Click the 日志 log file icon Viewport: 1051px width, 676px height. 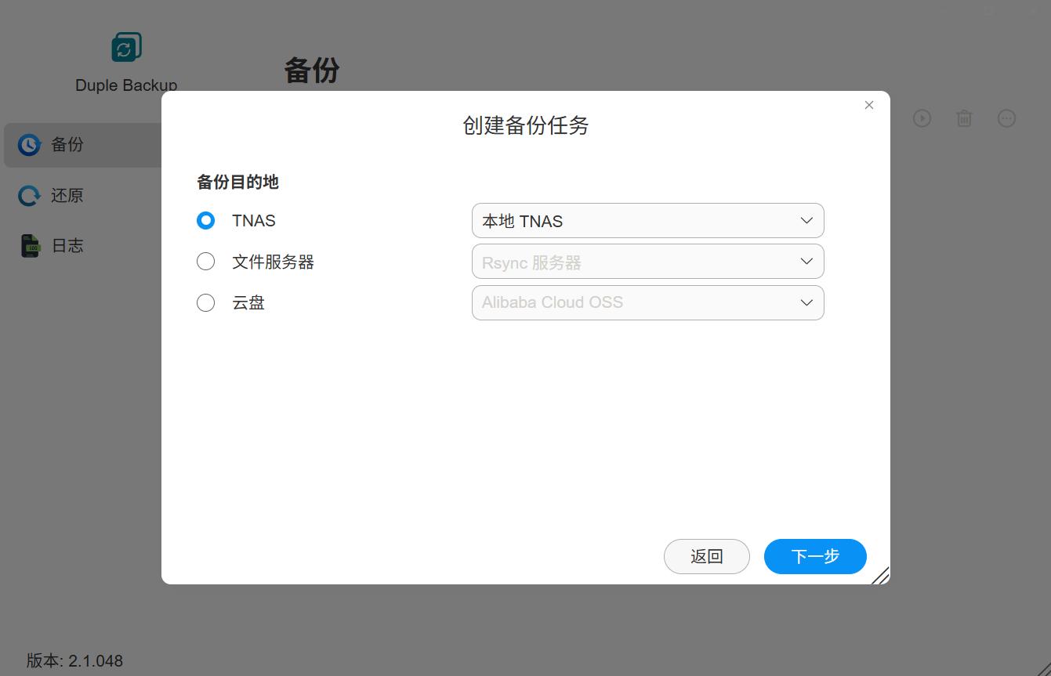pyautogui.click(x=30, y=245)
